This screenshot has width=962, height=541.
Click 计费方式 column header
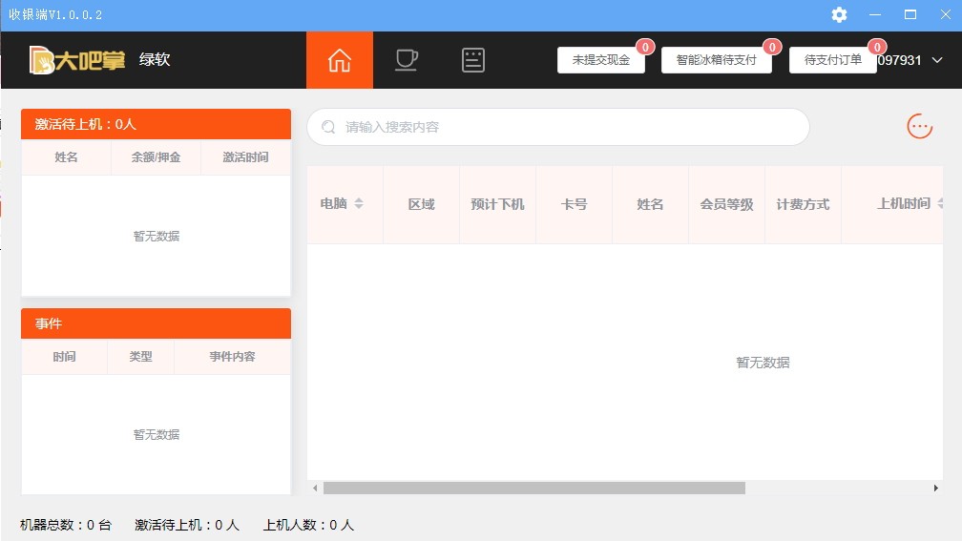pos(803,204)
